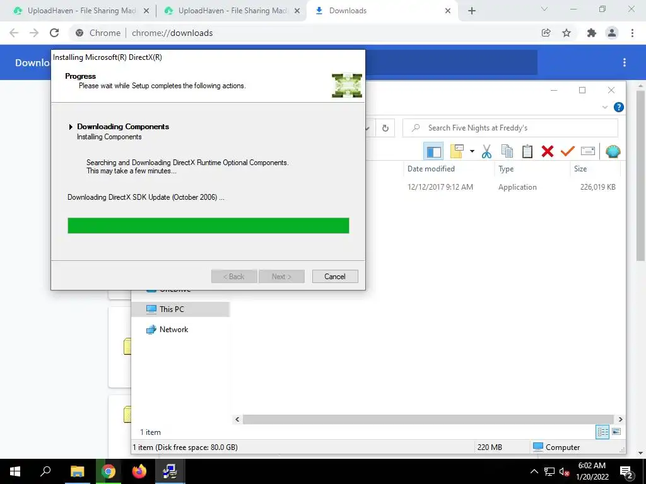This screenshot has height=484, width=646.
Task: Open Firefox from the taskbar
Action: (139, 471)
